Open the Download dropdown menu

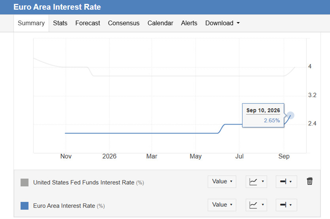pyautogui.click(x=222, y=23)
